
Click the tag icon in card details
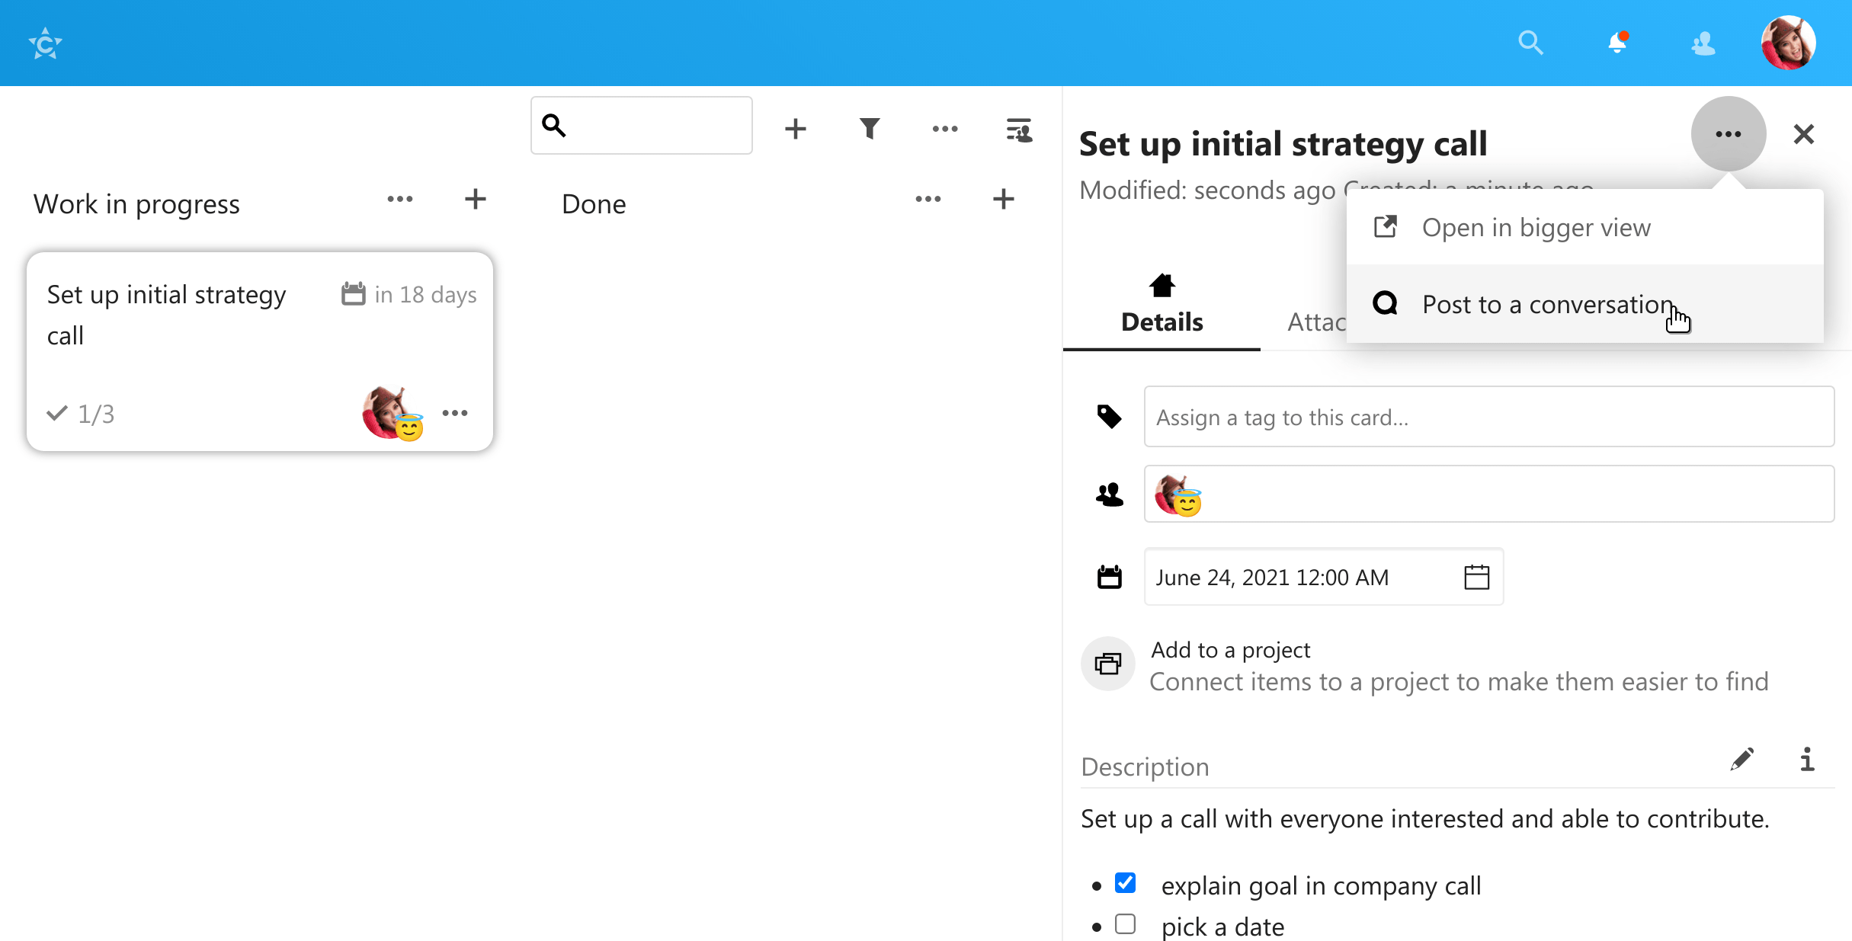point(1109,417)
